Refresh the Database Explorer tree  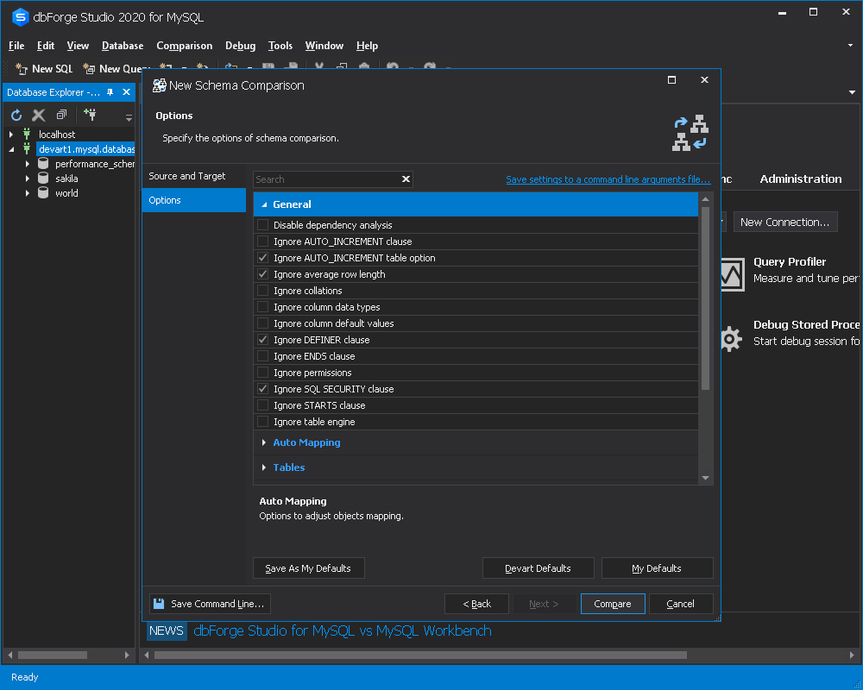[x=16, y=115]
